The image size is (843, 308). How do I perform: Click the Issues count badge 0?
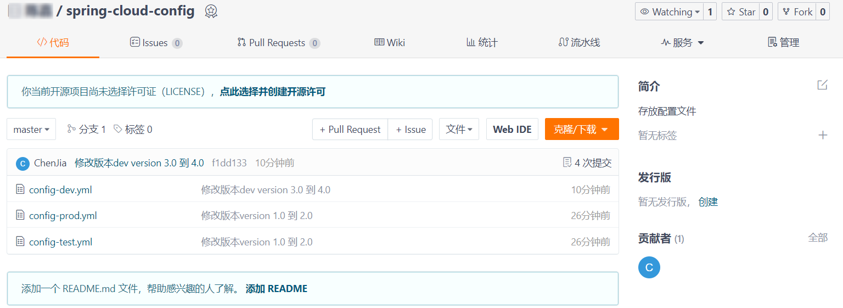[x=177, y=43]
